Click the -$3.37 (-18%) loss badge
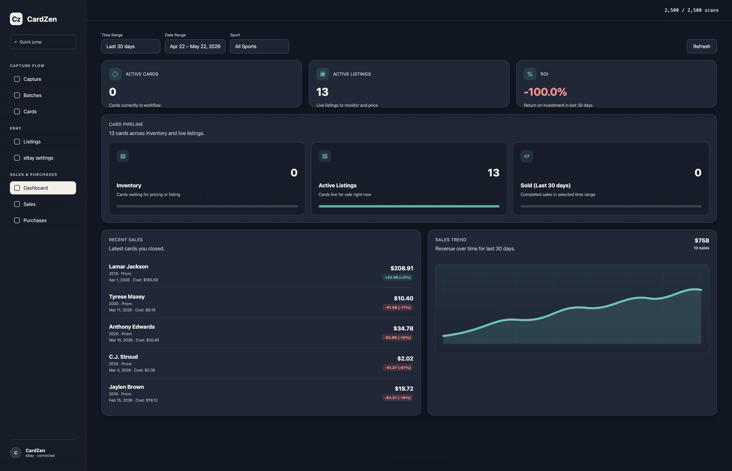This screenshot has height=471, width=732. [x=397, y=397]
